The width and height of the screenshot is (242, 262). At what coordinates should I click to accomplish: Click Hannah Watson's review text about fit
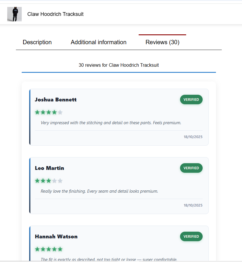(x=109, y=259)
